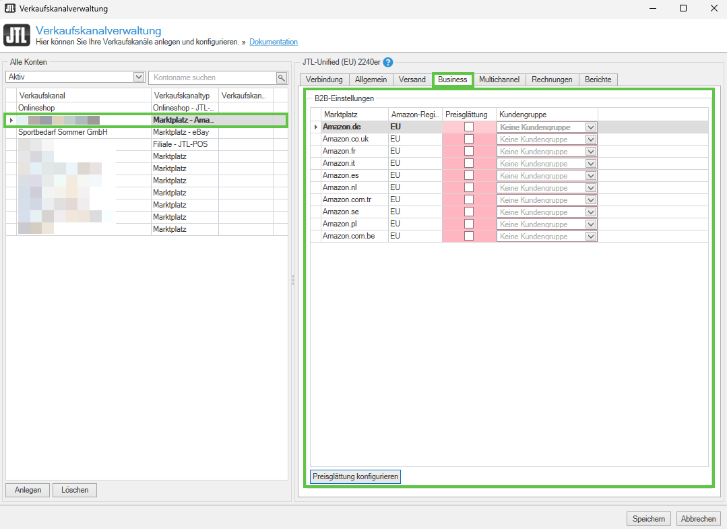The width and height of the screenshot is (727, 529).
Task: Open Kundengruppe dropdown for Amazon.nl
Action: click(590, 187)
